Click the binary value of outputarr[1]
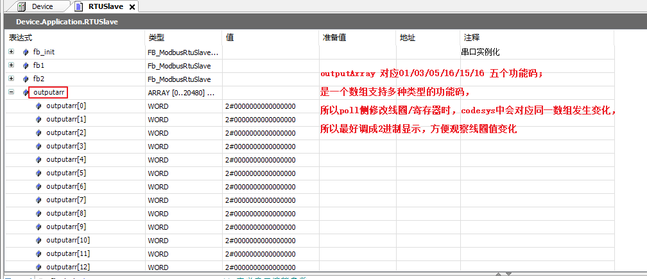This screenshot has height=279, width=647. [261, 120]
